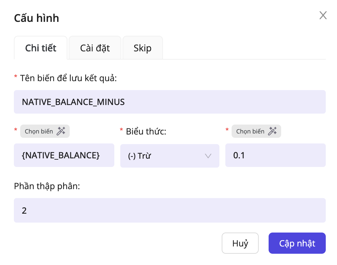Open the (-) Trừ expression selector

tap(165, 156)
